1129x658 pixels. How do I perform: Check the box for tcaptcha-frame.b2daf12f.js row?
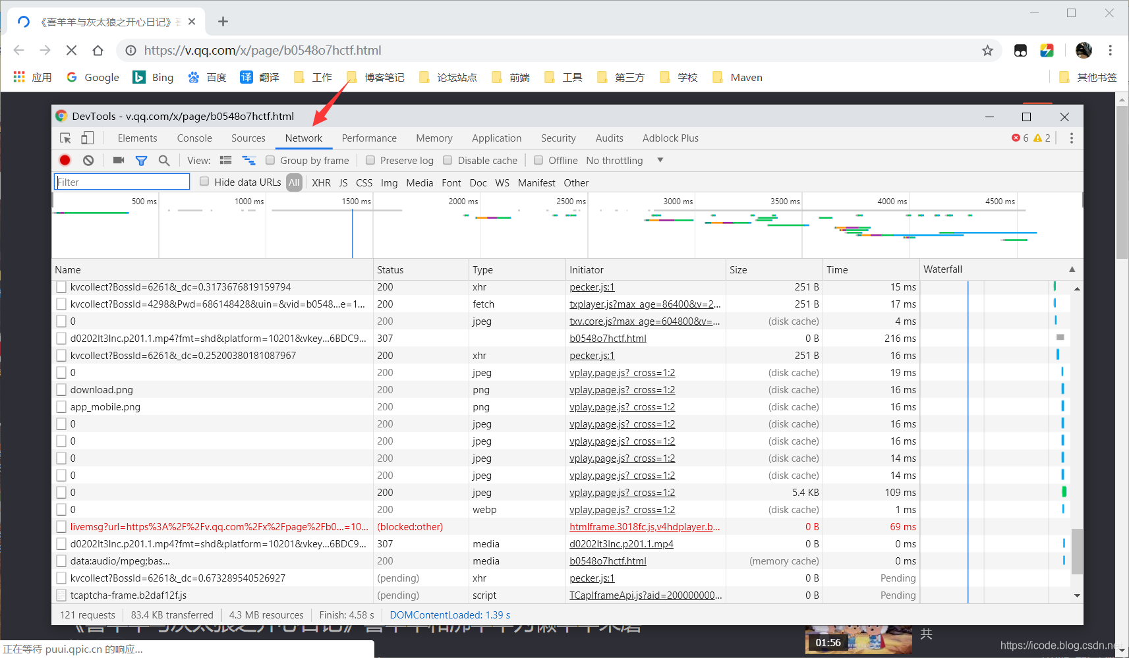(61, 595)
